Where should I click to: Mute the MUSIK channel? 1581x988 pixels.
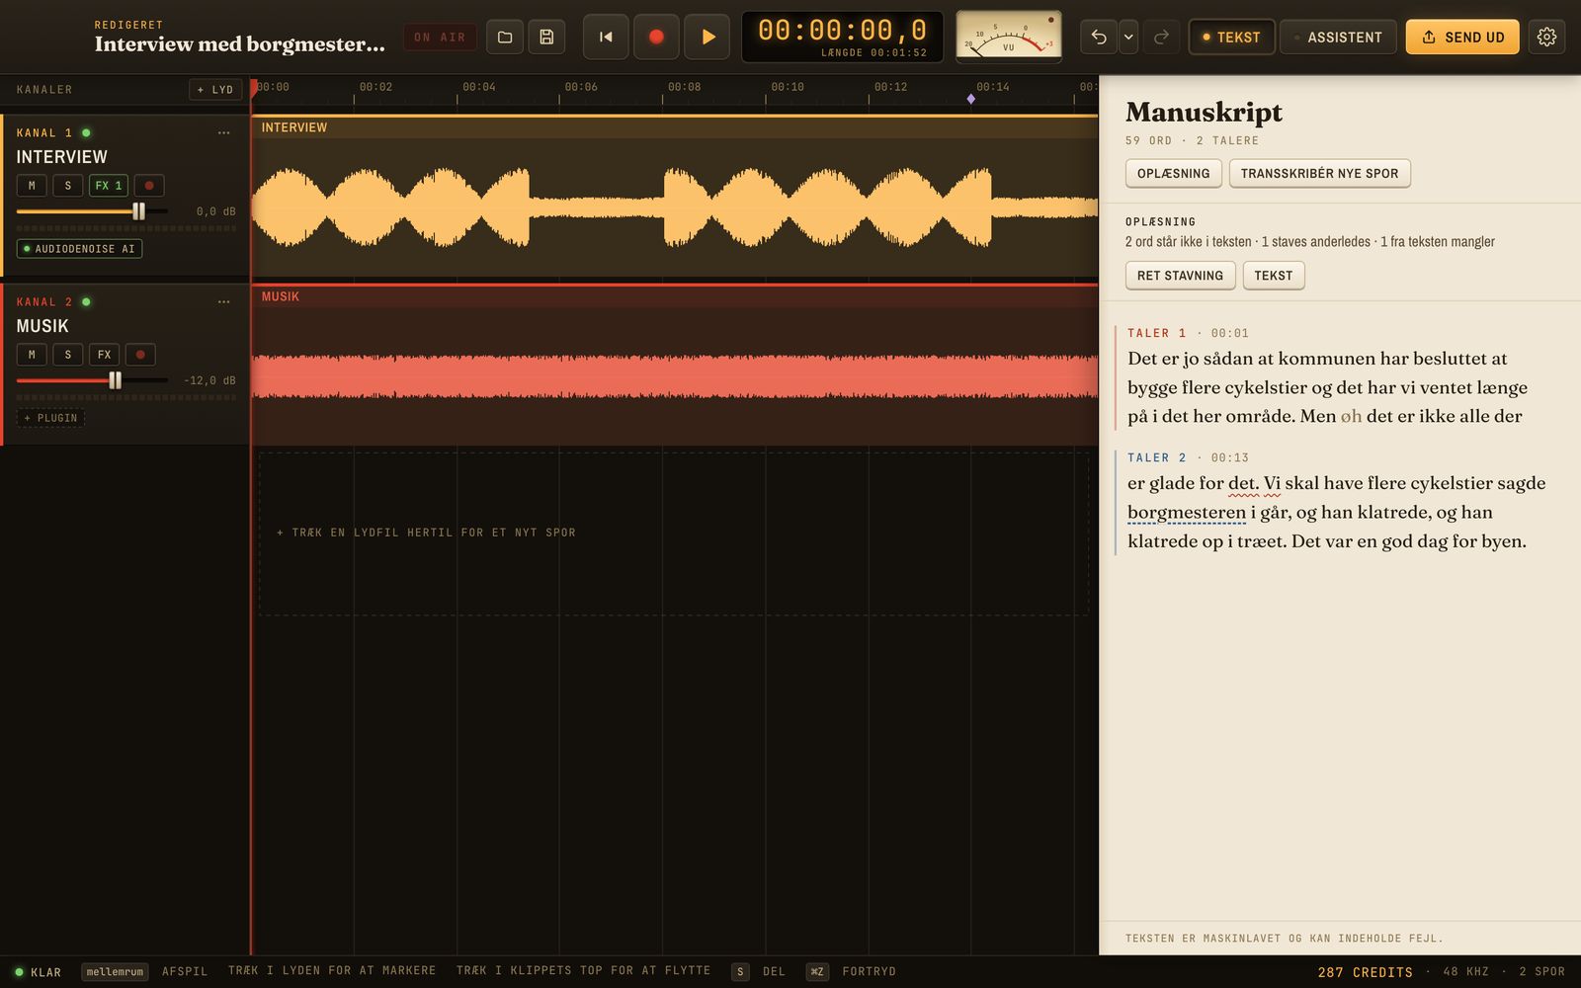point(32,355)
